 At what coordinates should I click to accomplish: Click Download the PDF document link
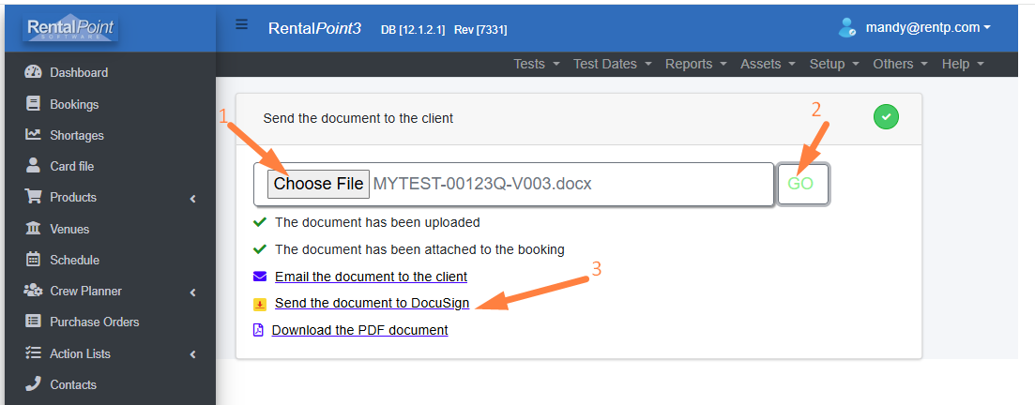[x=359, y=330]
